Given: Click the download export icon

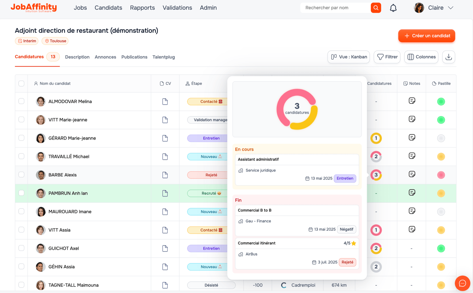Looking at the screenshot, I should click(449, 57).
